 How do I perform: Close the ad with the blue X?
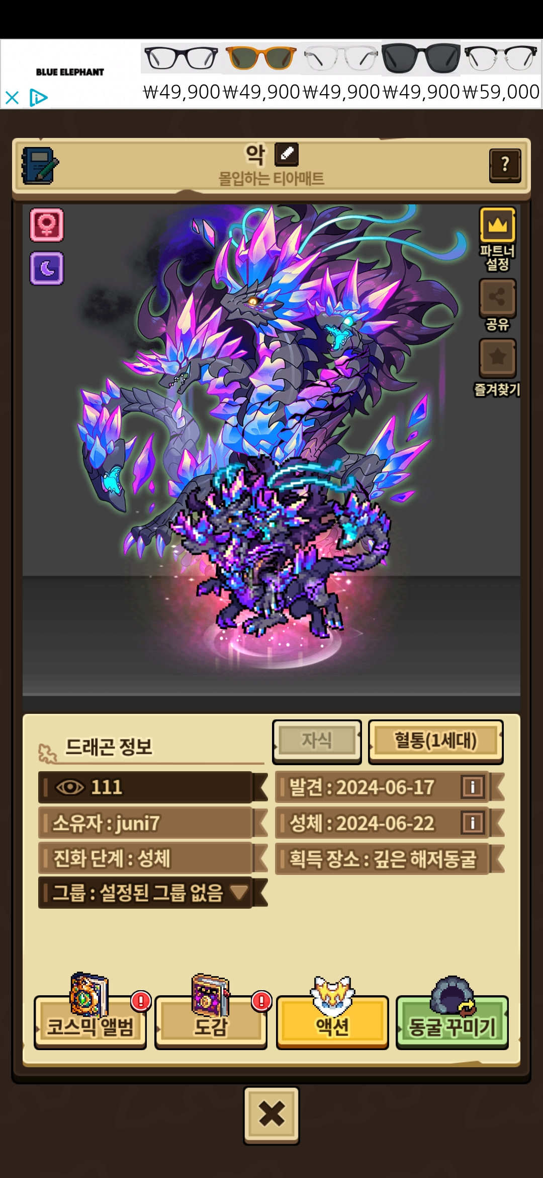click(12, 97)
